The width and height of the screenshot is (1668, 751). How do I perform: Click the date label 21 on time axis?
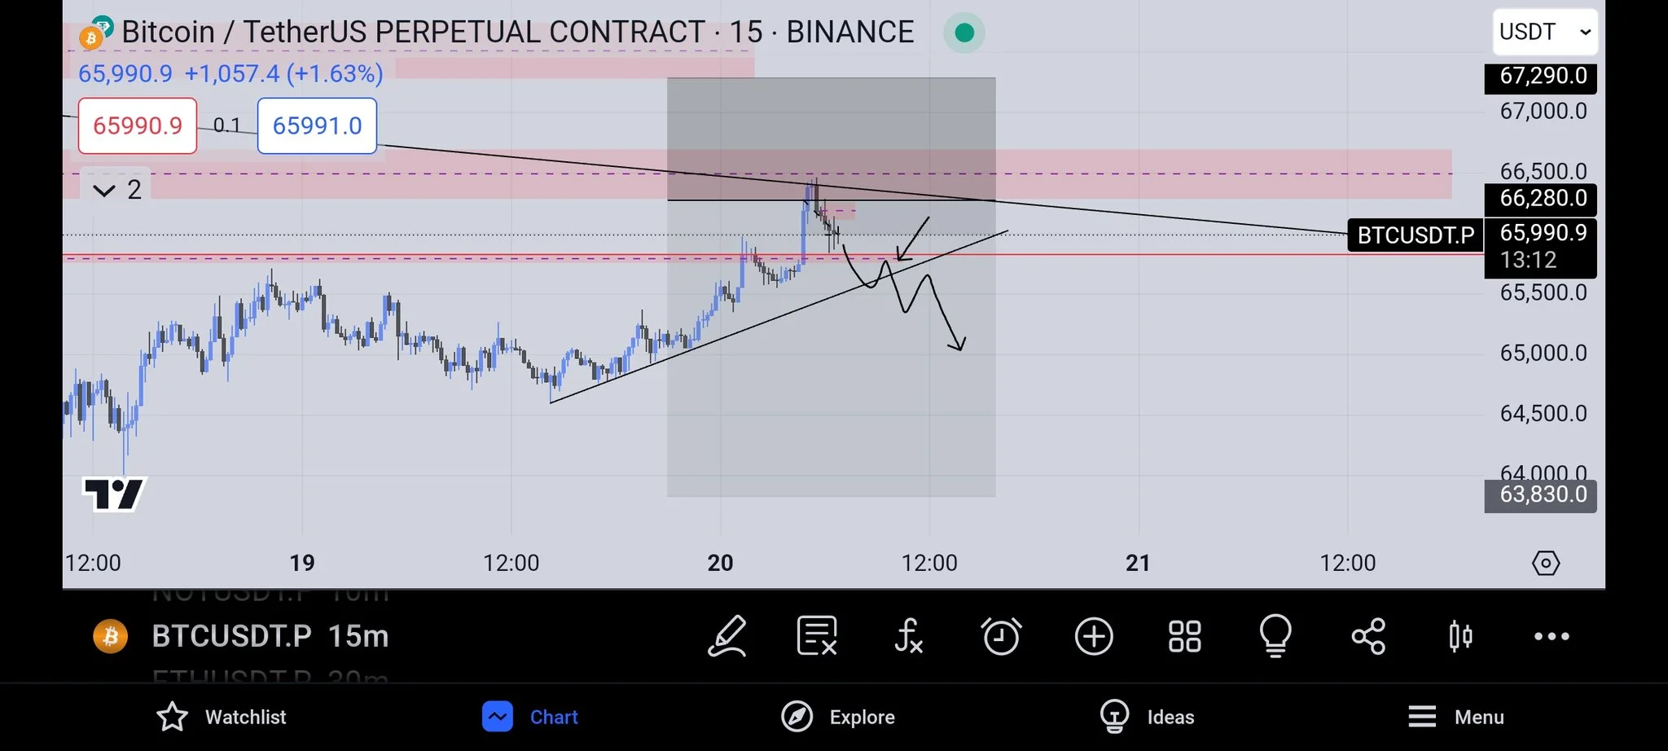pyautogui.click(x=1138, y=563)
